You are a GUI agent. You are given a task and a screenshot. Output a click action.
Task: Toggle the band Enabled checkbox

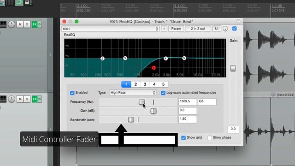pos(72,93)
